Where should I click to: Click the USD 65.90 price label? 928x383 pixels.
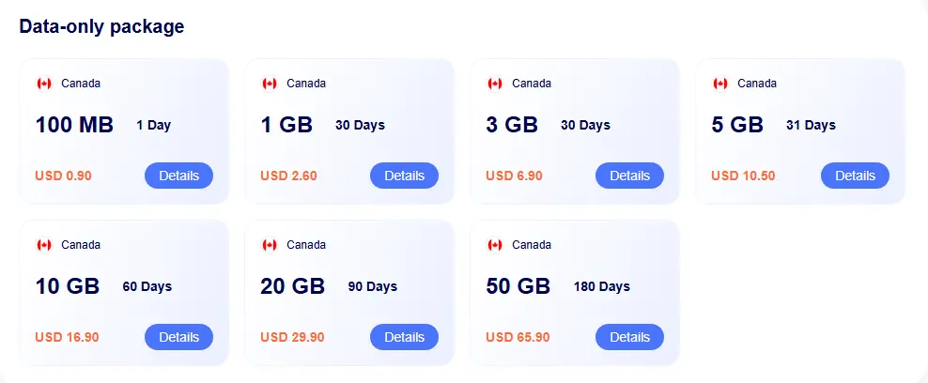click(518, 337)
